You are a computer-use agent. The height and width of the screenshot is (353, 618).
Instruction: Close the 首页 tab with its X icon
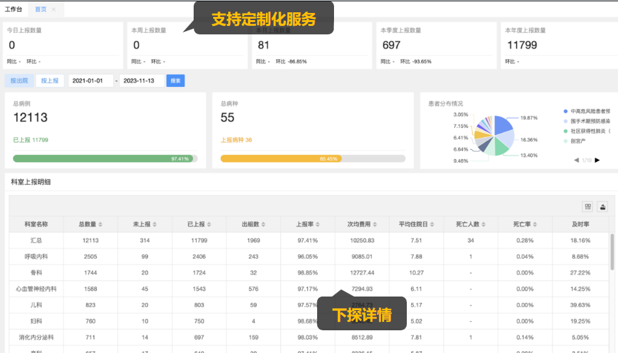pos(54,10)
